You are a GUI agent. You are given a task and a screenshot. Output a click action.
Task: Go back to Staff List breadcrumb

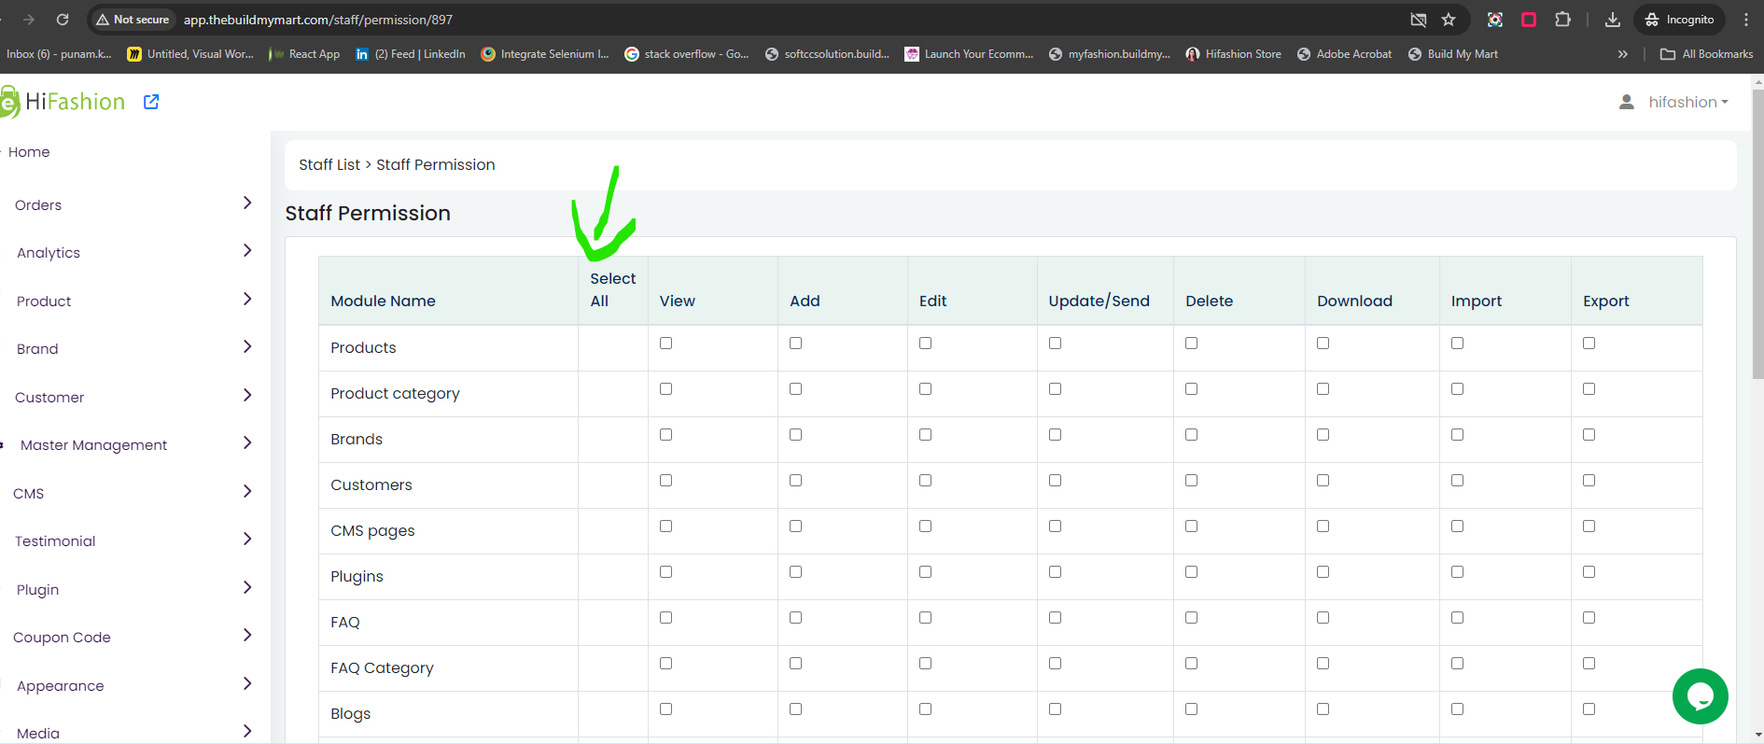[329, 164]
